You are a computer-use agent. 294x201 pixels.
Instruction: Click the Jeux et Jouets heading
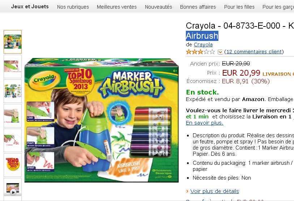(x=30, y=7)
